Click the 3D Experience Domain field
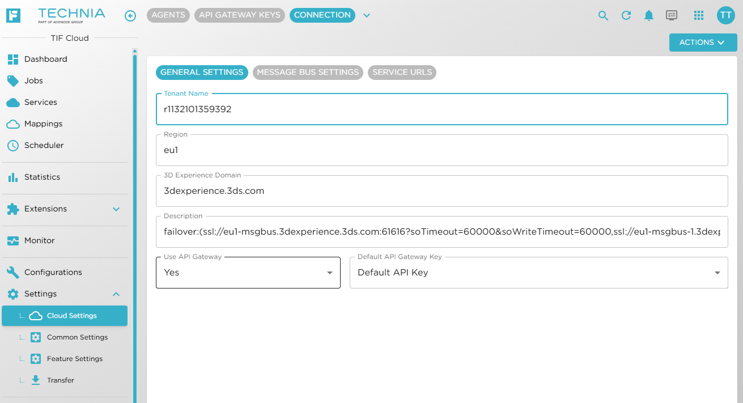Viewport: 743px width, 403px height. point(441,191)
